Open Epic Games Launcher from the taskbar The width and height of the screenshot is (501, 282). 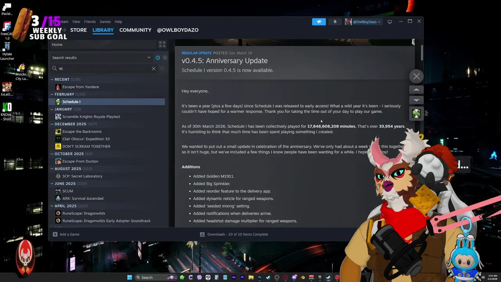[x=320, y=277]
